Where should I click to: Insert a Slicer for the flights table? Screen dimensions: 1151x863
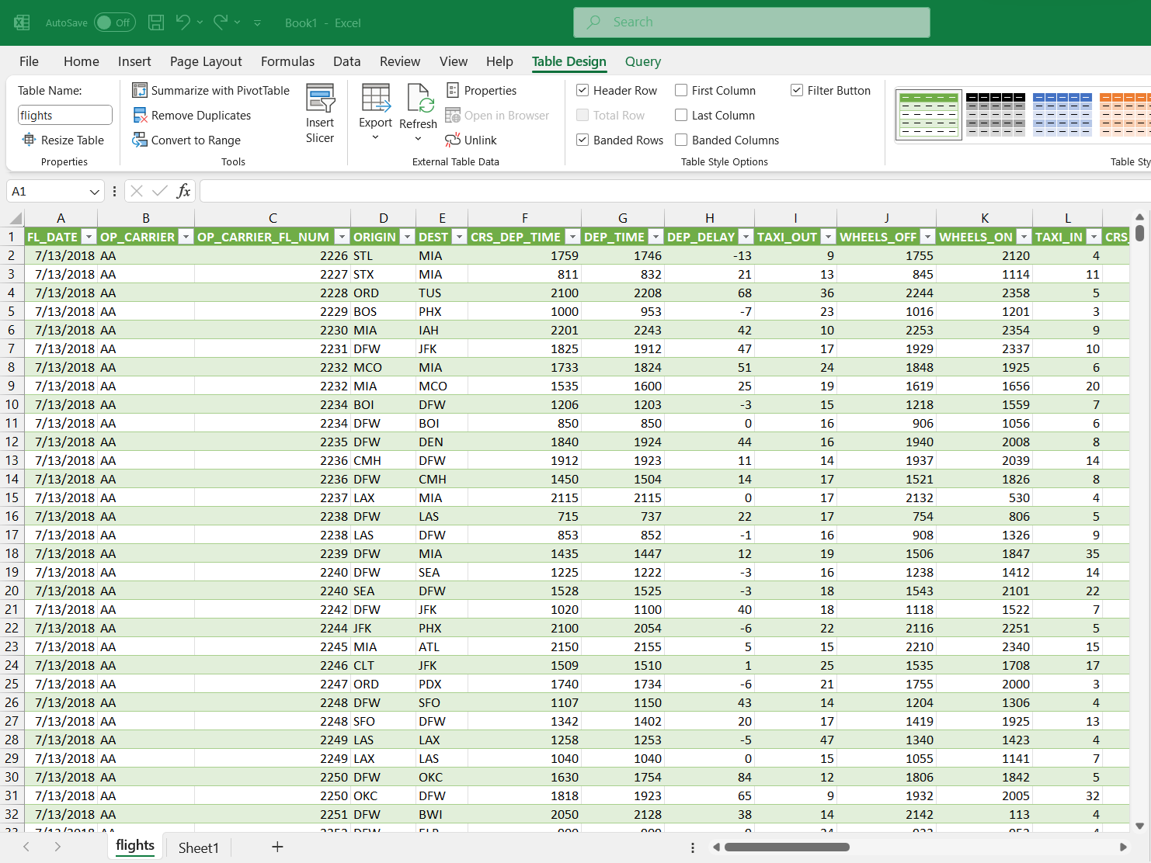[320, 113]
